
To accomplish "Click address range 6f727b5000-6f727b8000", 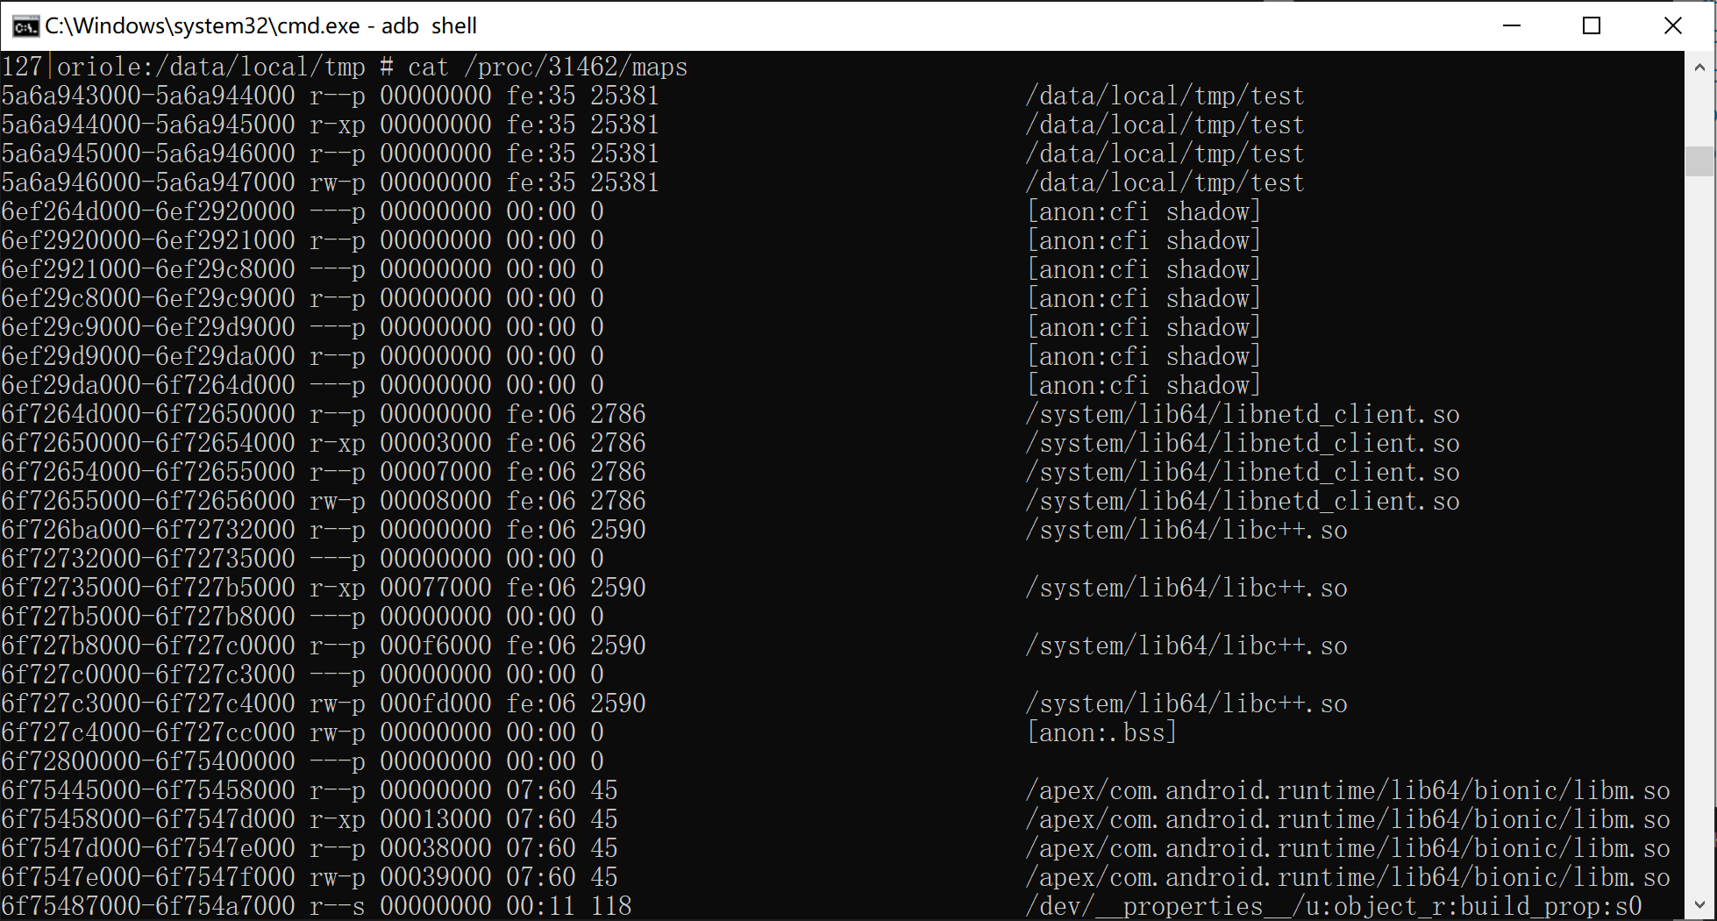I will tap(148, 618).
